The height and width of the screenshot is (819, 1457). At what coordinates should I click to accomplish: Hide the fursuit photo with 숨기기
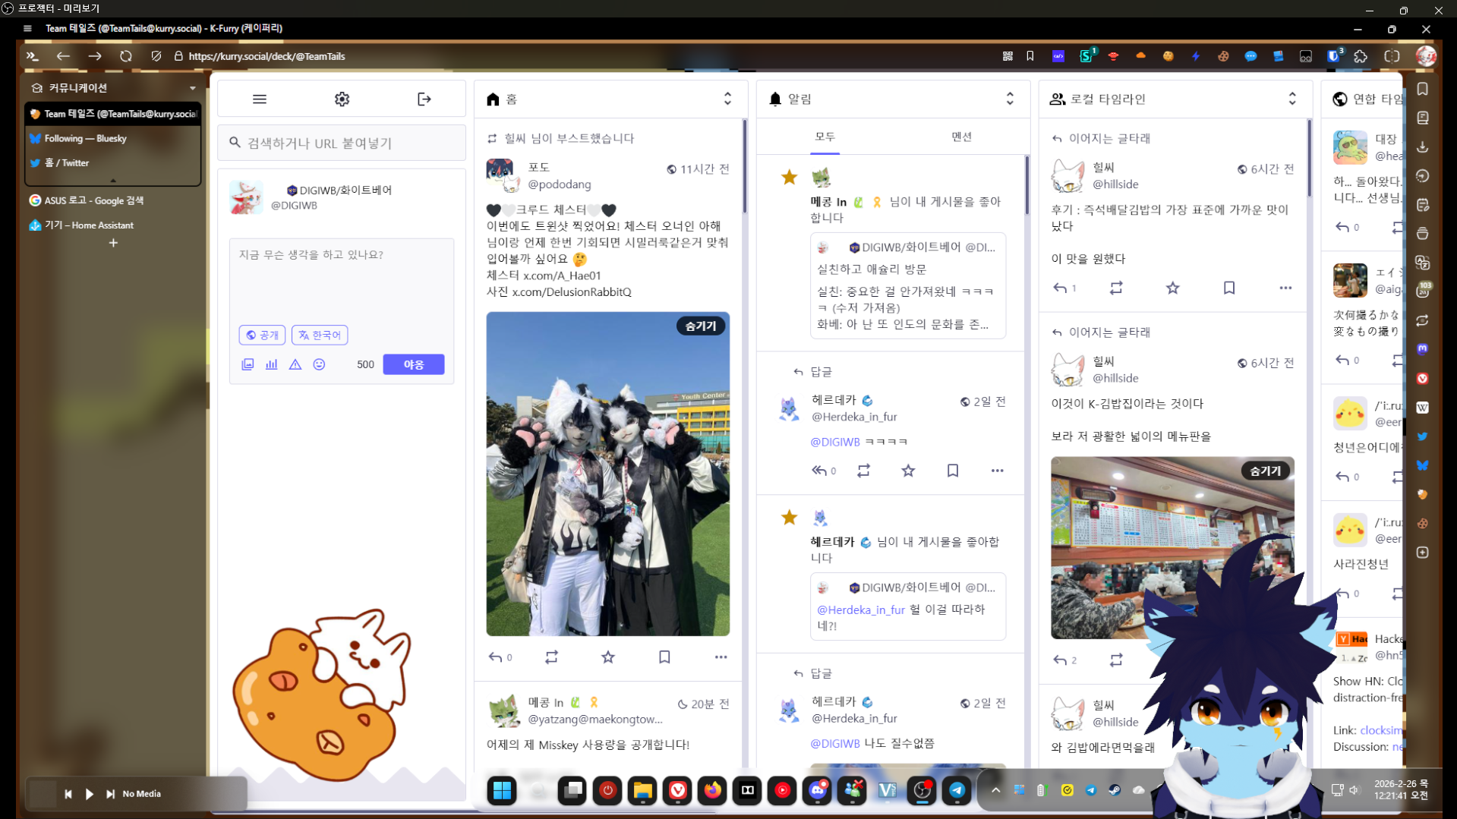[x=700, y=326]
